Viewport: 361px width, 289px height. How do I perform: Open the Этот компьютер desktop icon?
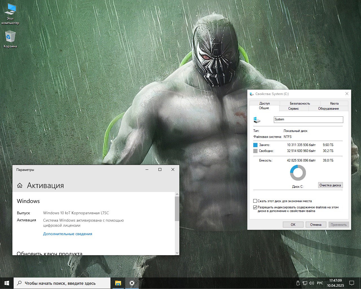click(x=10, y=14)
